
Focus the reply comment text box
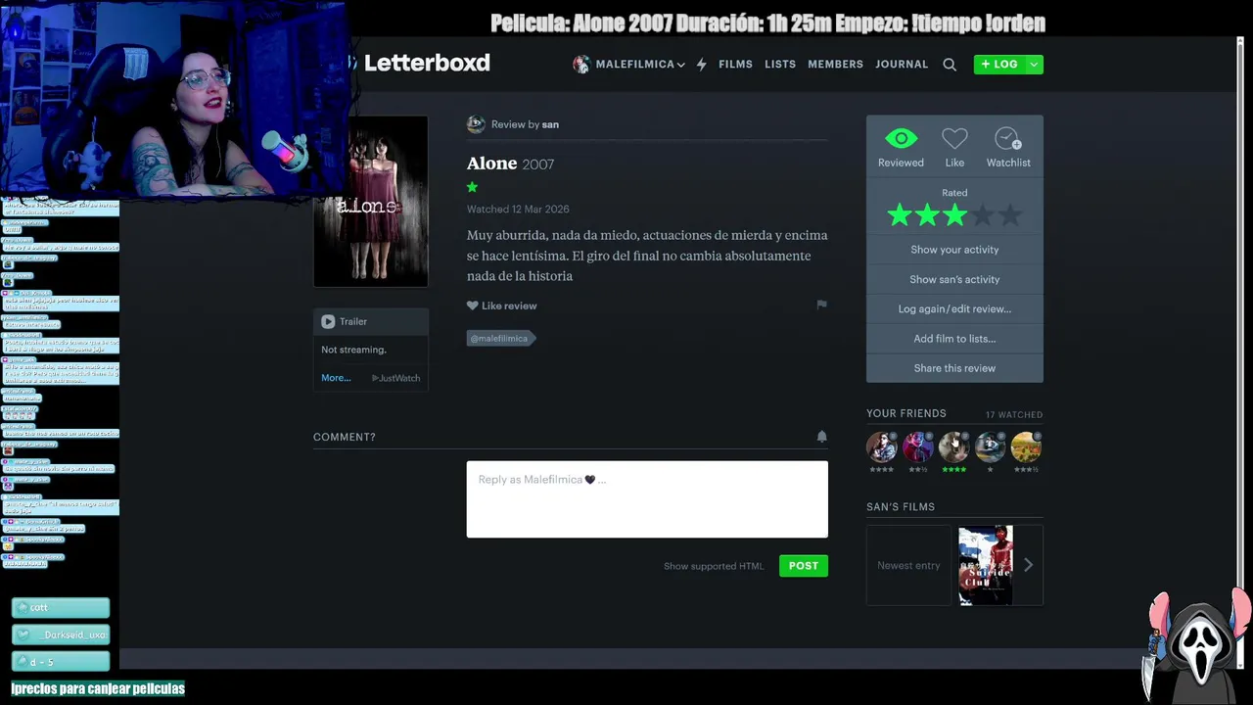647,499
